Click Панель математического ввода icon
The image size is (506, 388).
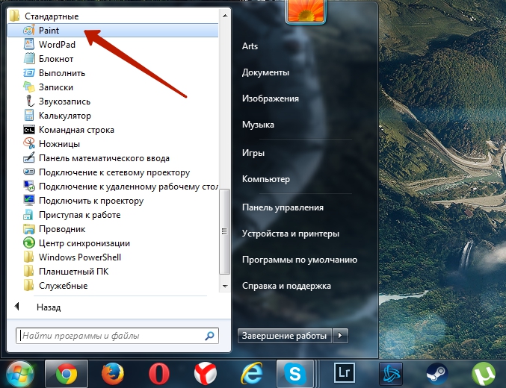tap(29, 158)
